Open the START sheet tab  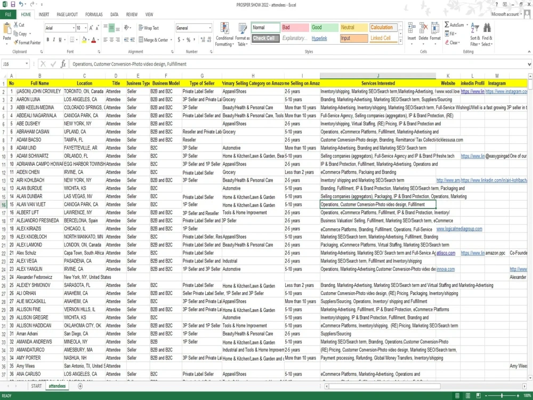click(x=36, y=386)
